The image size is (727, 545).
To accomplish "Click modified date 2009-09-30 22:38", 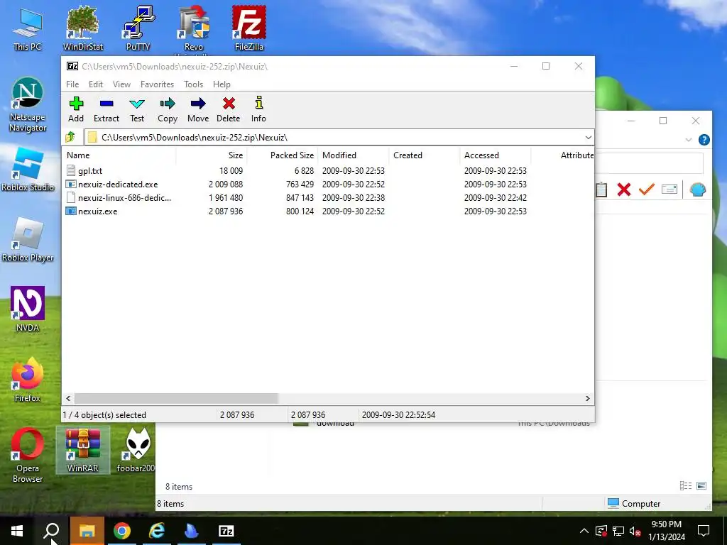I will (354, 197).
